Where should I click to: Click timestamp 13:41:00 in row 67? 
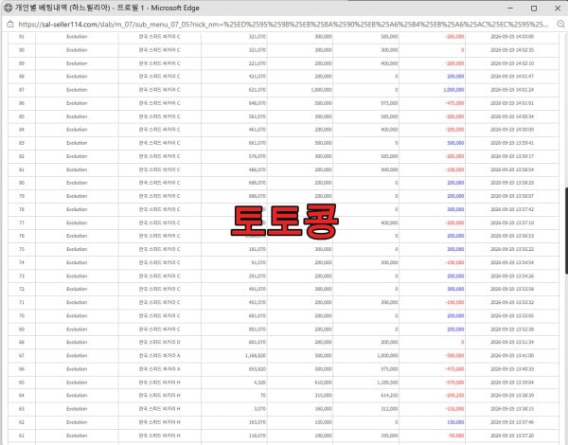pos(512,355)
